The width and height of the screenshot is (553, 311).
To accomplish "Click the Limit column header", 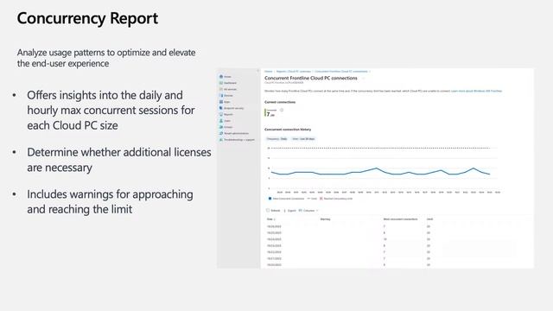I will tap(429, 219).
